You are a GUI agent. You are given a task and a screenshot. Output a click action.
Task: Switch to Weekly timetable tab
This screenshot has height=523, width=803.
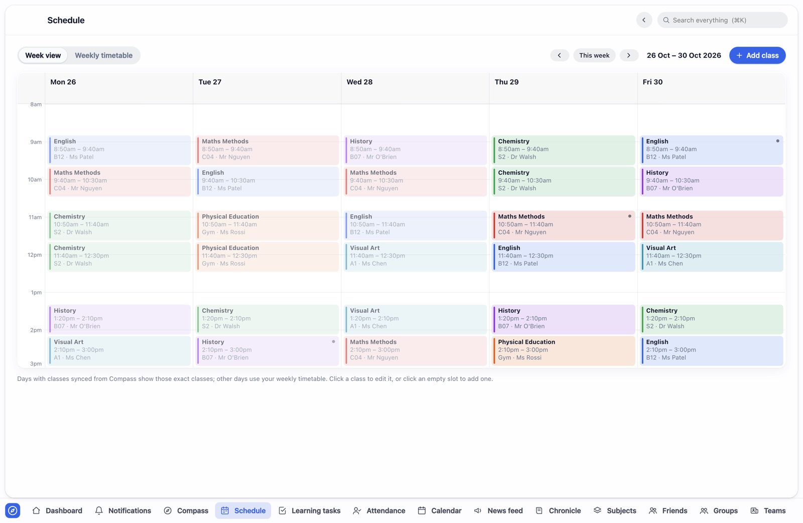(x=104, y=55)
